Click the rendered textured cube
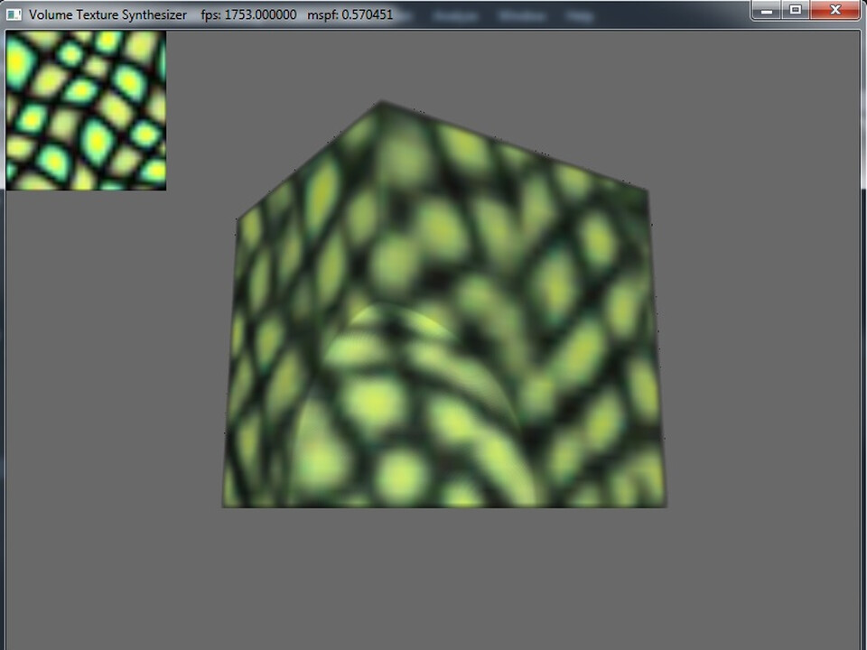This screenshot has height=650, width=867. coord(444,304)
